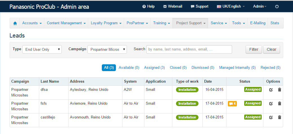Select the Managed Internally (0) tab

[237, 68]
